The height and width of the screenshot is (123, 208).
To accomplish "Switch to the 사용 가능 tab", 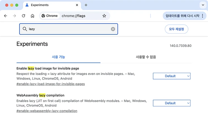I will pos(58,57).
